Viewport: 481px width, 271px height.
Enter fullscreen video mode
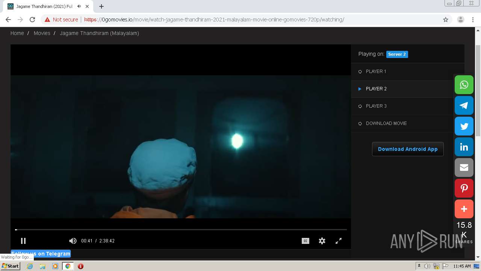pos(339,241)
